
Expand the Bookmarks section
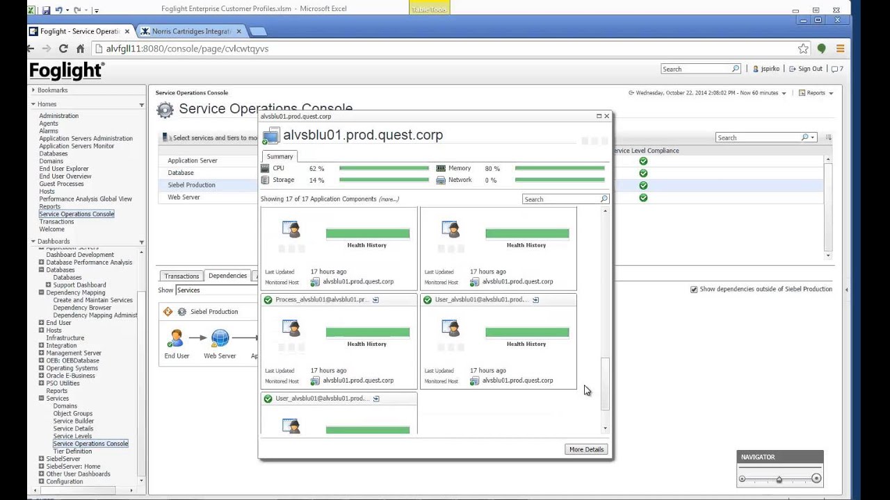coord(33,90)
